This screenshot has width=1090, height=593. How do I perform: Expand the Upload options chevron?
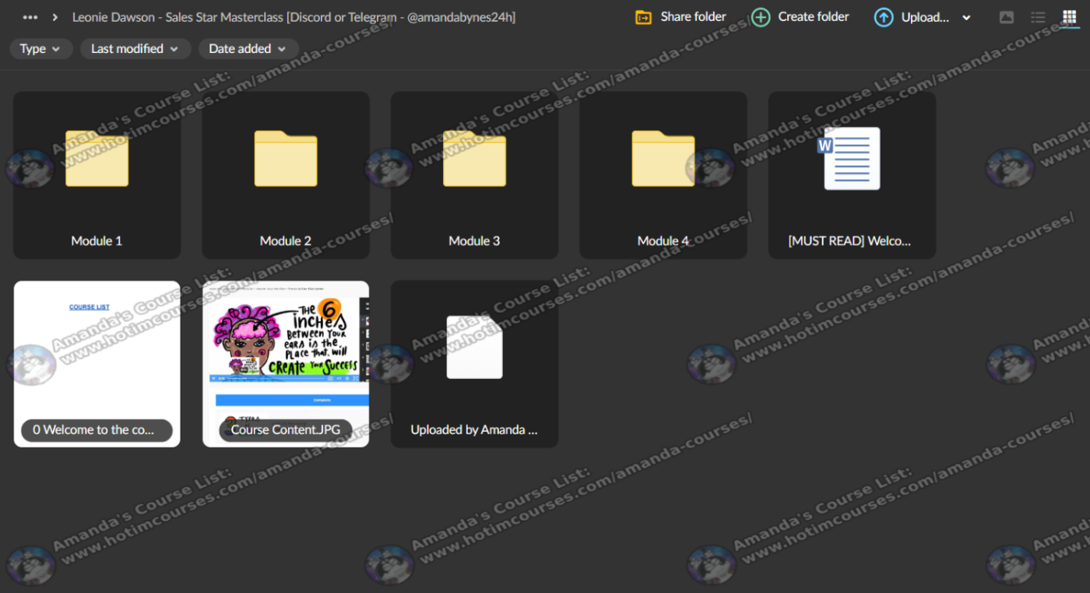966,18
